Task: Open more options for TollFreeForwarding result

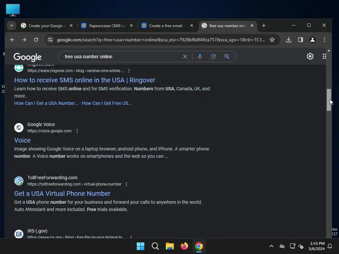Action: tap(126, 184)
